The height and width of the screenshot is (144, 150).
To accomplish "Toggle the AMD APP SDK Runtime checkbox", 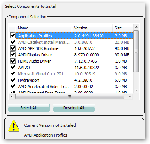I will 13,48.
